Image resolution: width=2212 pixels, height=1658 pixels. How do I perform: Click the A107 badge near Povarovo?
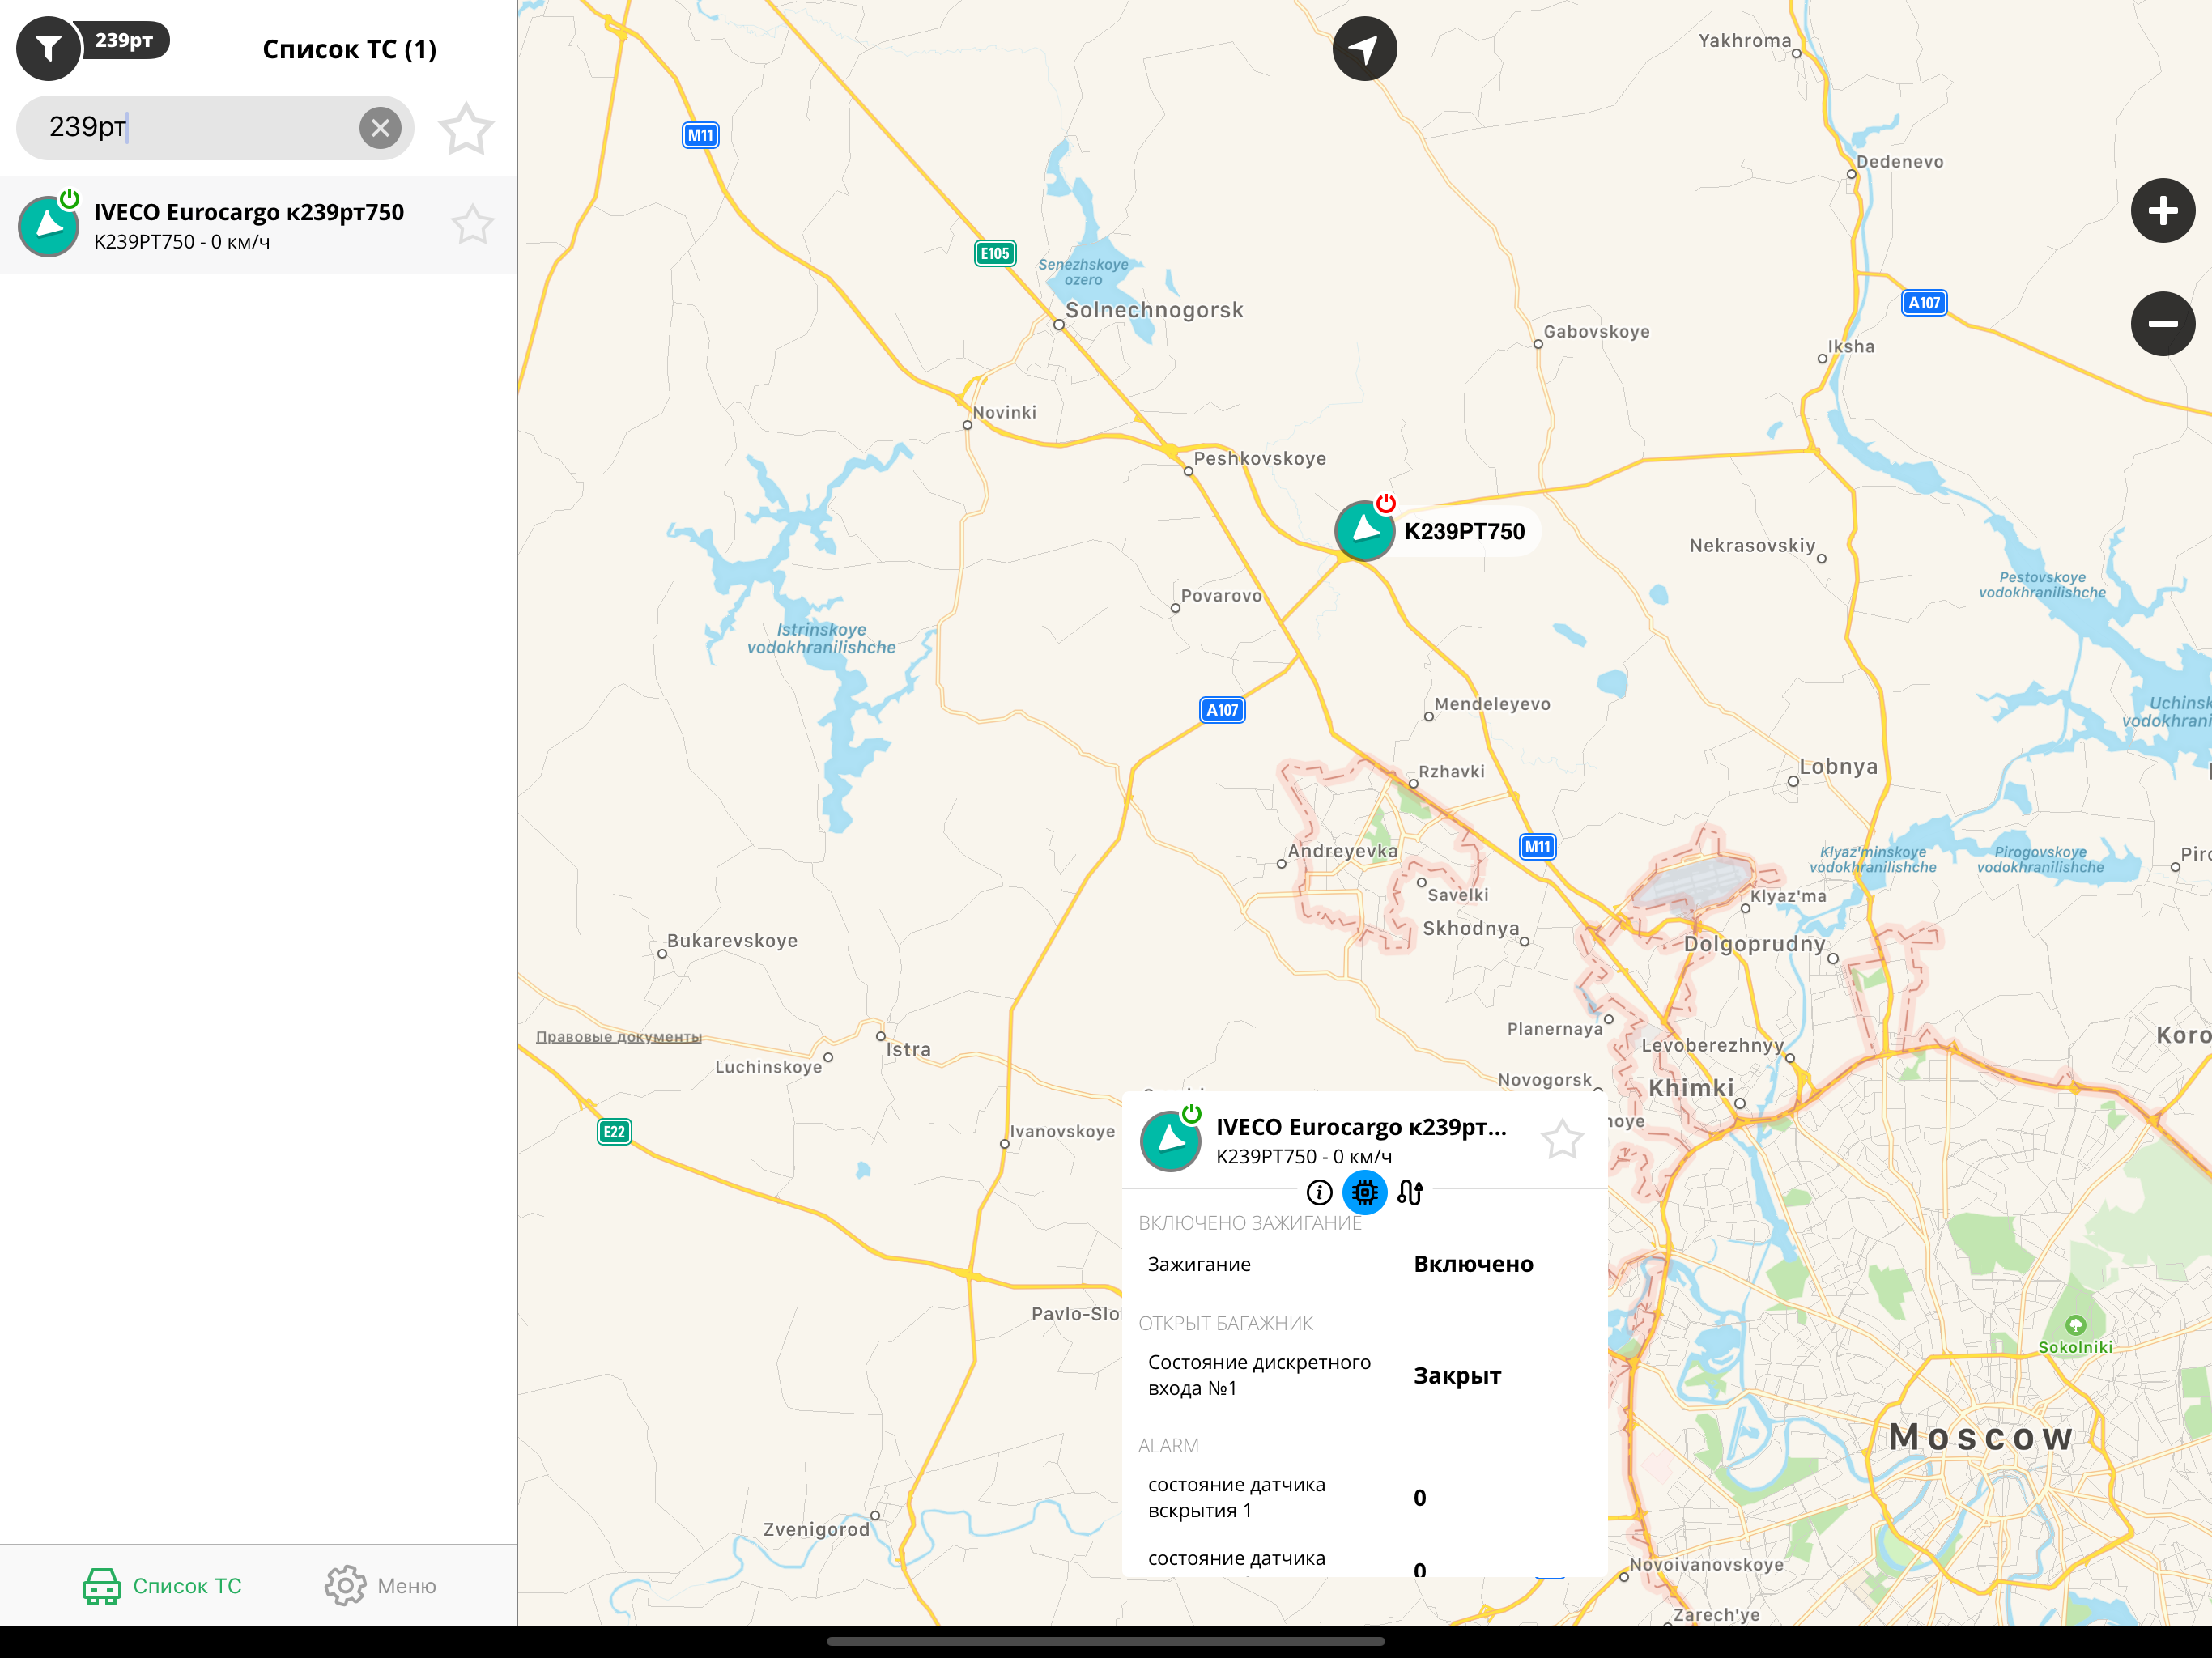click(1222, 710)
